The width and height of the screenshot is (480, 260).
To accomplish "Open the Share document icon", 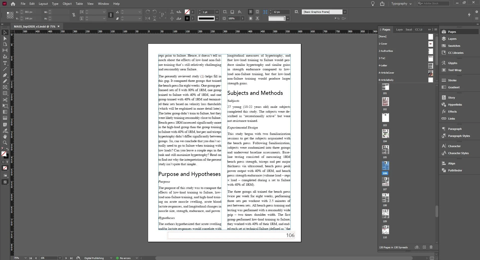I will (382, 4).
